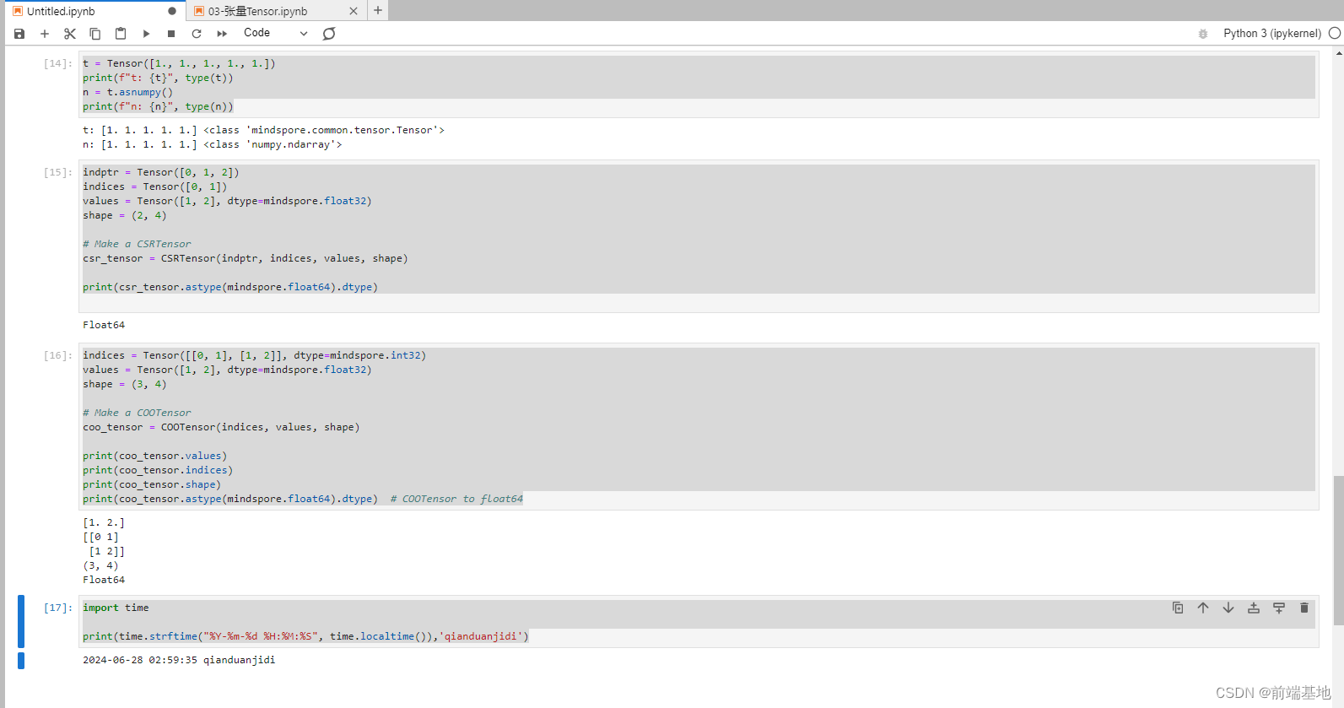Close the 03-张量Tensor.ipynb tab
The width and height of the screenshot is (1344, 708).
coord(354,11)
